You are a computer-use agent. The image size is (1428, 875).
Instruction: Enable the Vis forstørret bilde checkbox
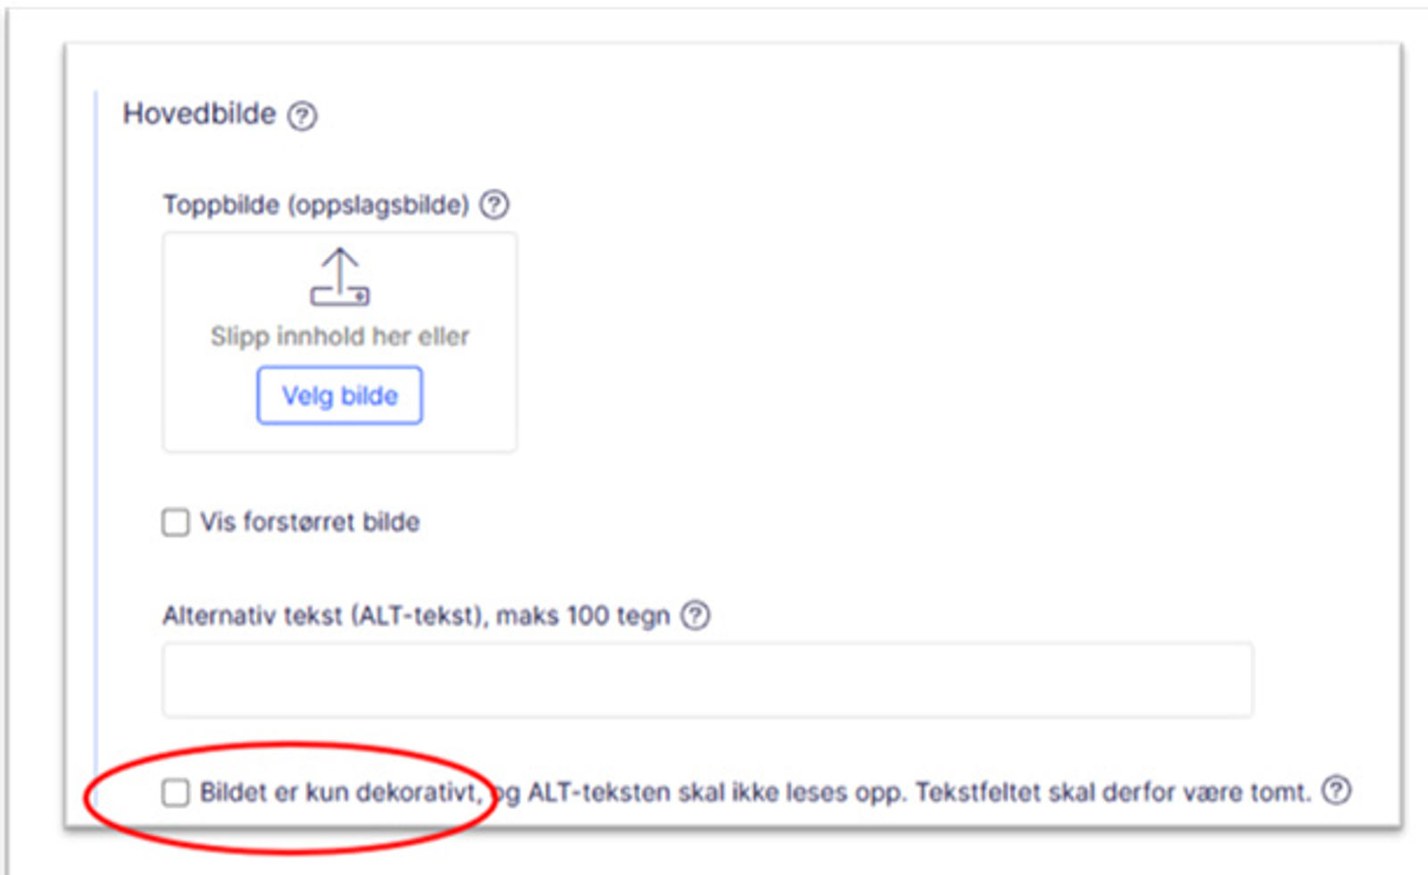(x=176, y=522)
